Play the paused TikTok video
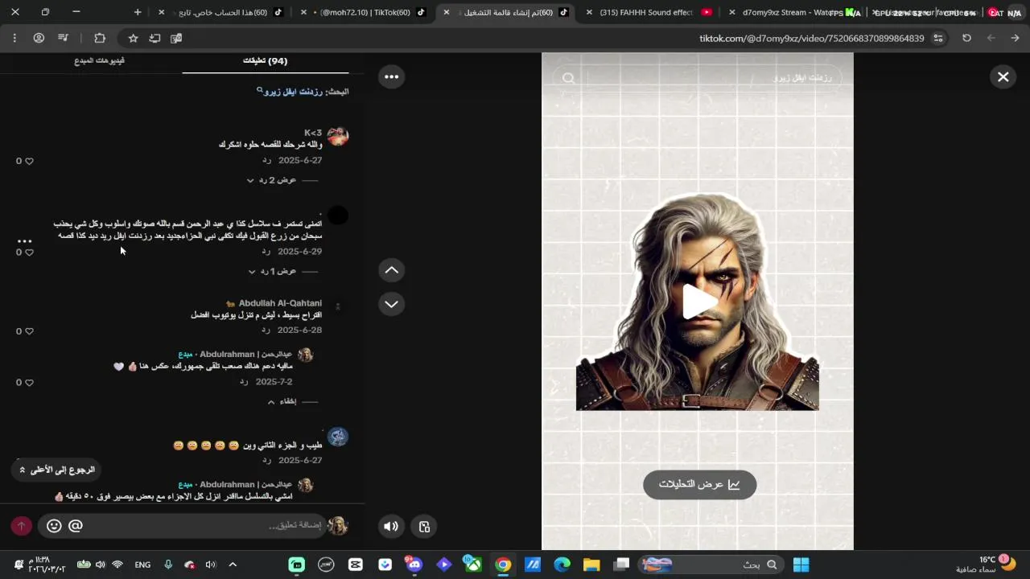Screen dimensions: 1030x579 pos(698,302)
